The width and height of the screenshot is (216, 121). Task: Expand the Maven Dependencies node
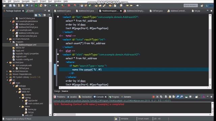pos(7,74)
